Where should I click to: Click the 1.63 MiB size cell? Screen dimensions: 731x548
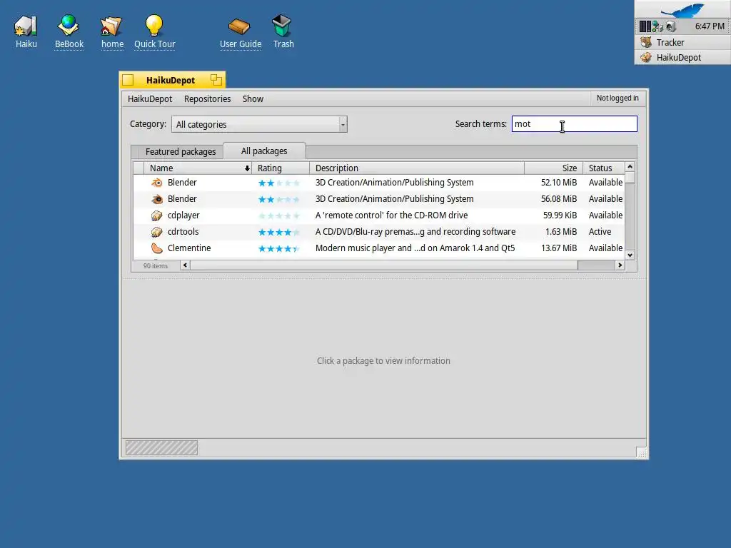pyautogui.click(x=561, y=232)
